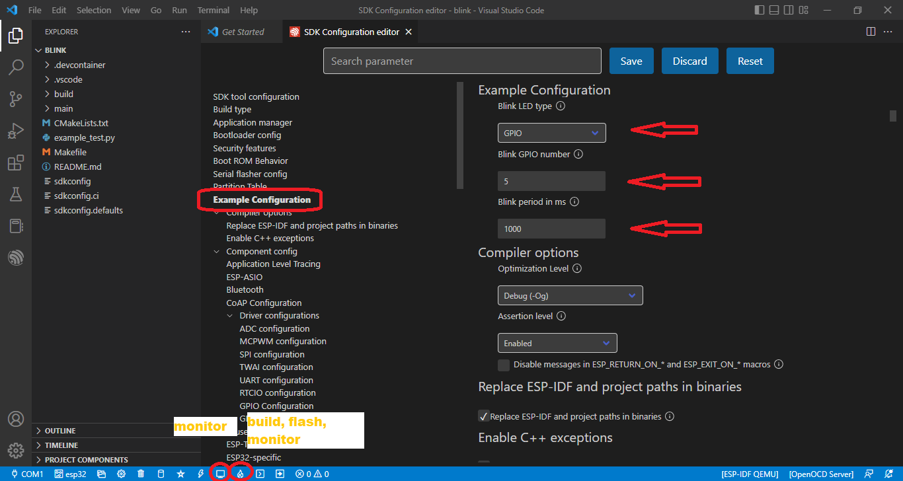Click the Blink period in ms field
Image resolution: width=903 pixels, height=481 pixels.
552,229
